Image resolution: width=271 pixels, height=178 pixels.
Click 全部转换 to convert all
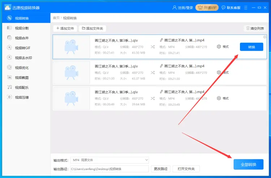[249, 164]
